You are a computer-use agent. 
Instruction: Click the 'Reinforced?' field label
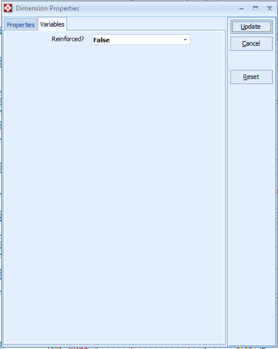click(x=67, y=39)
